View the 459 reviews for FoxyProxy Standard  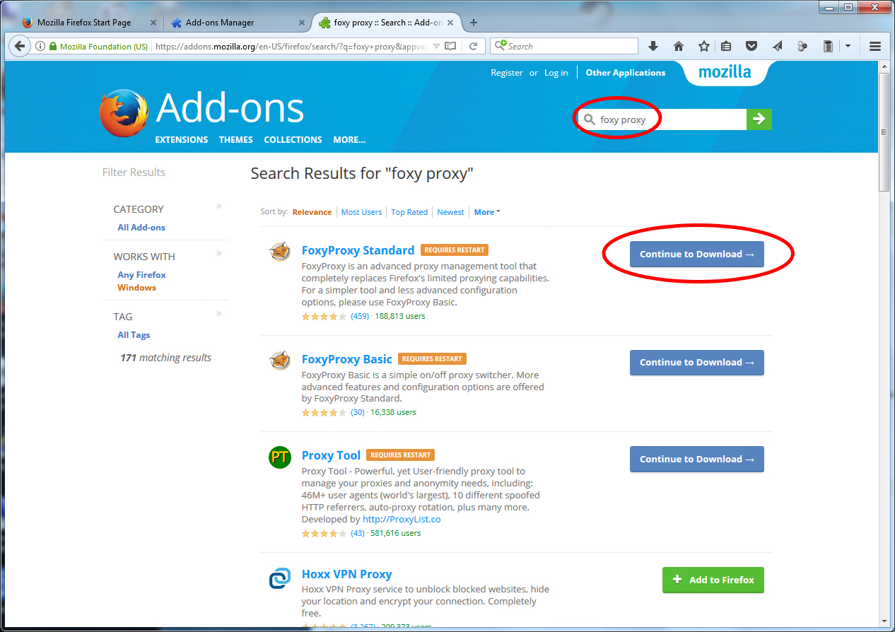(360, 316)
